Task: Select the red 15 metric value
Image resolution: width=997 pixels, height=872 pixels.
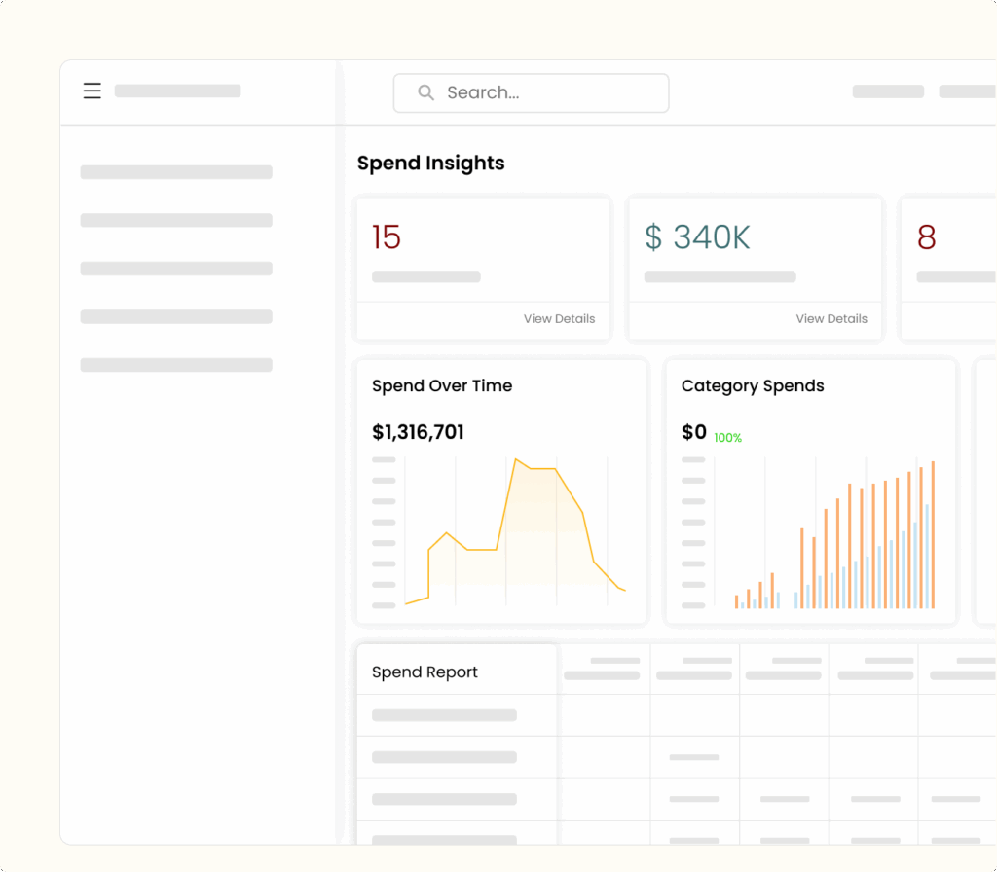Action: [x=387, y=237]
